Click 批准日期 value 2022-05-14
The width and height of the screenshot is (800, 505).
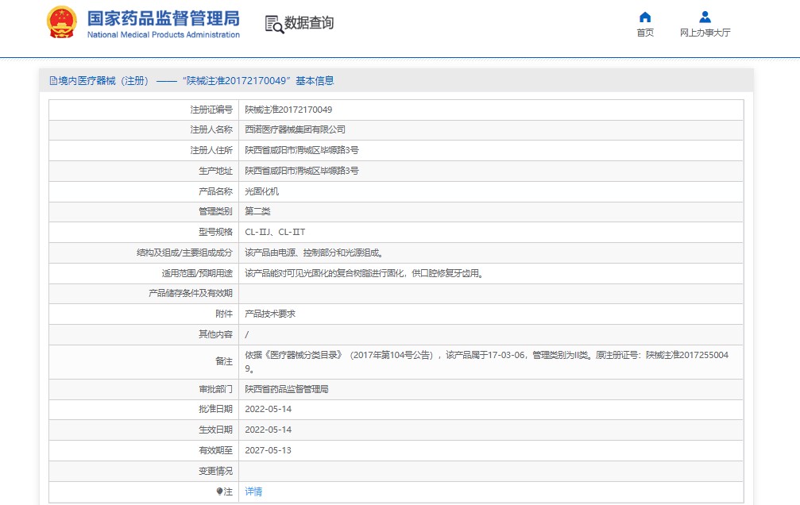tap(269, 409)
